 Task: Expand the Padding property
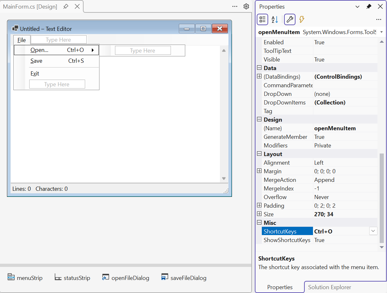pyautogui.click(x=259, y=205)
